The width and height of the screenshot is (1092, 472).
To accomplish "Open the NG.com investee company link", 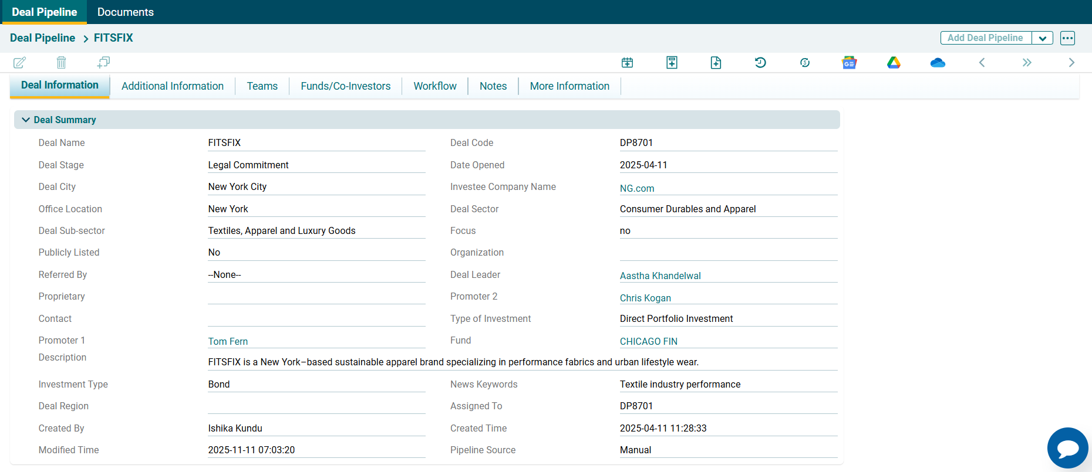I will tap(637, 188).
